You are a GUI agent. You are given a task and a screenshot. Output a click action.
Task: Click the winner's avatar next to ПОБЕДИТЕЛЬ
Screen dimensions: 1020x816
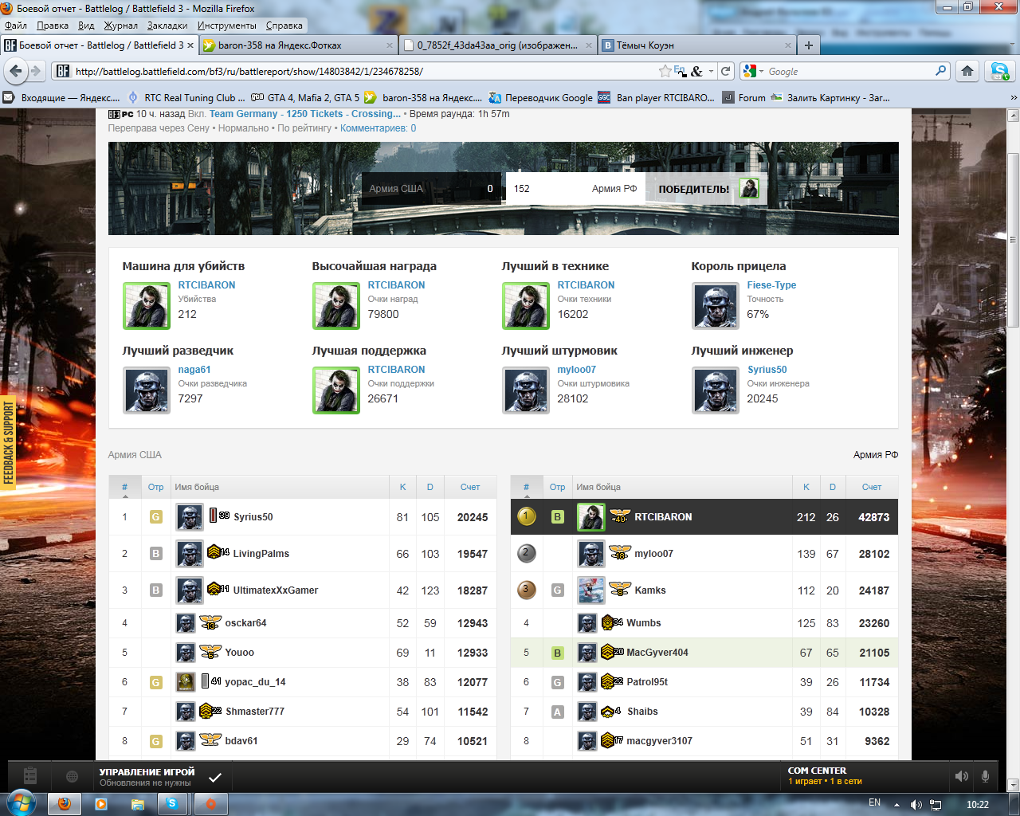748,189
